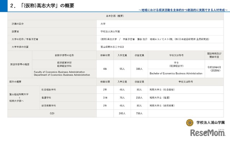Click the 380人 total capacity cell

click(139, 69)
